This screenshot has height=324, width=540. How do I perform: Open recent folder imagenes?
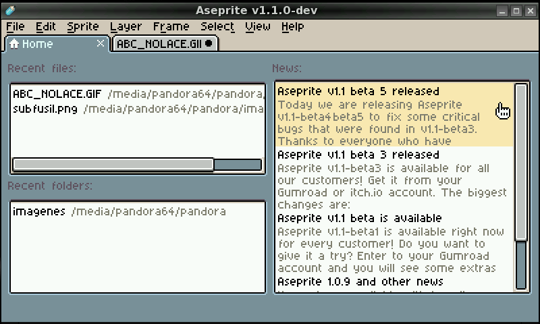138,211
